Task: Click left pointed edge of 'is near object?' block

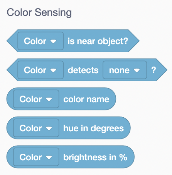Action: pos(12,41)
